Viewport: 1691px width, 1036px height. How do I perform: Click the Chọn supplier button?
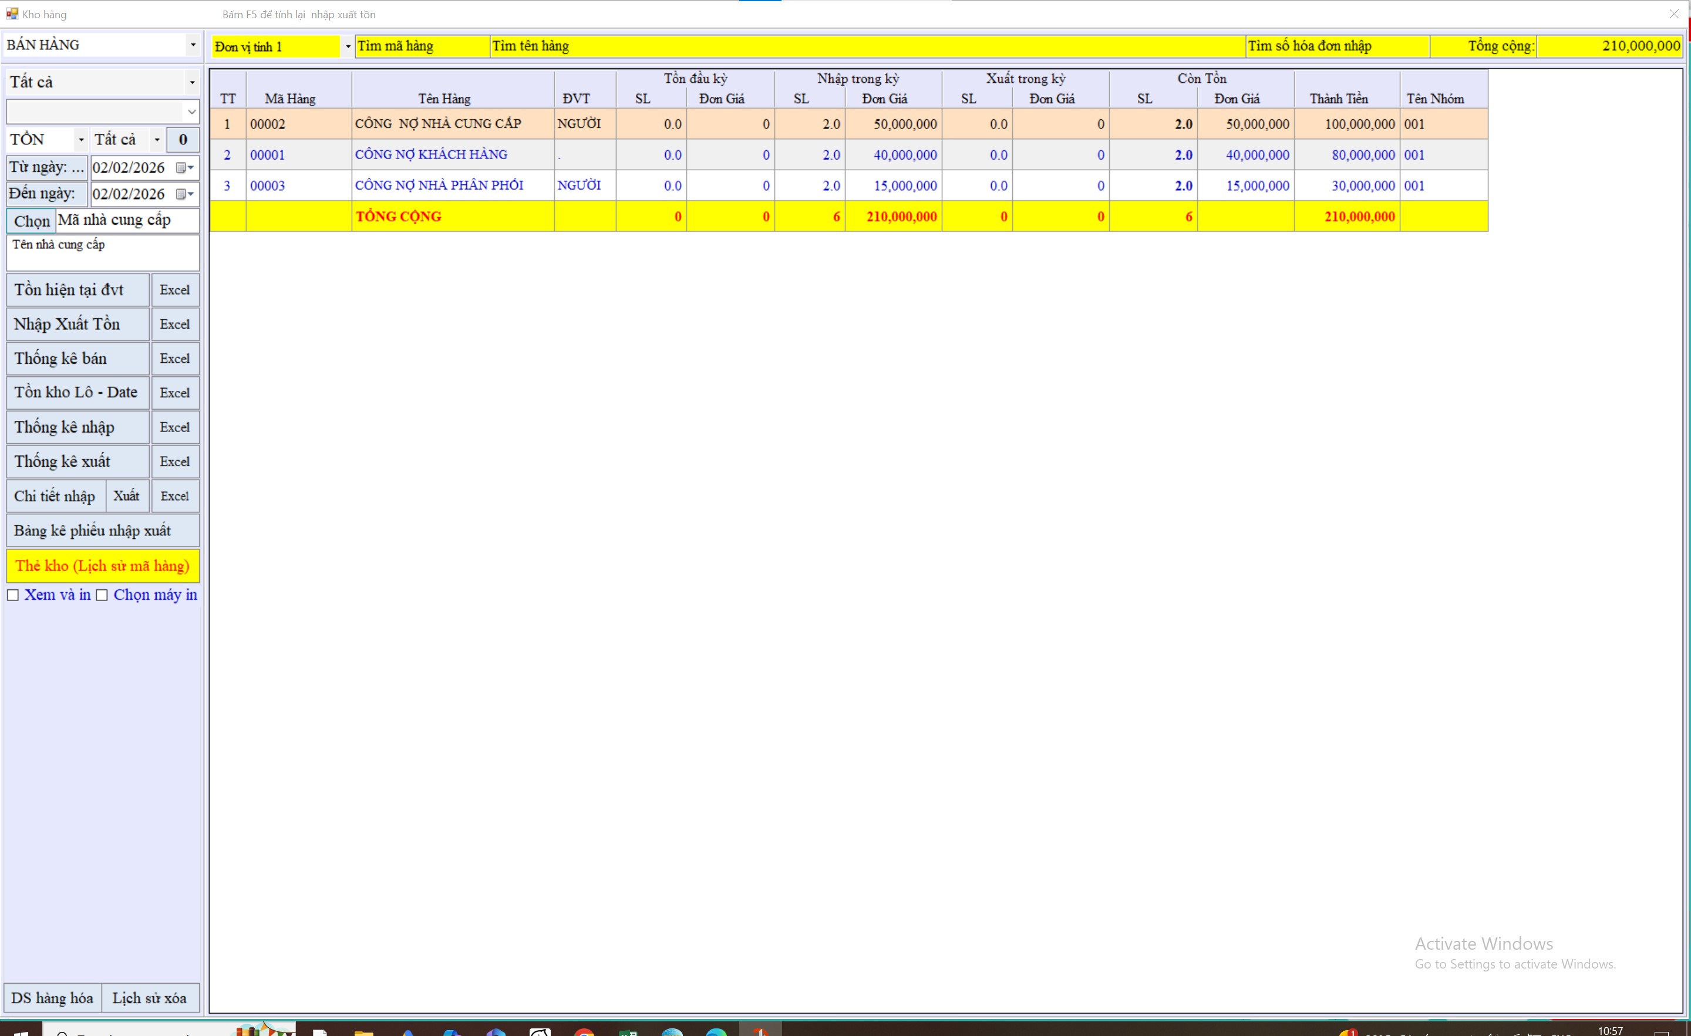coord(32,221)
